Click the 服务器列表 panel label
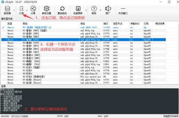Image resolution: width=179 pixels, height=118 pixels. (x=7, y=19)
